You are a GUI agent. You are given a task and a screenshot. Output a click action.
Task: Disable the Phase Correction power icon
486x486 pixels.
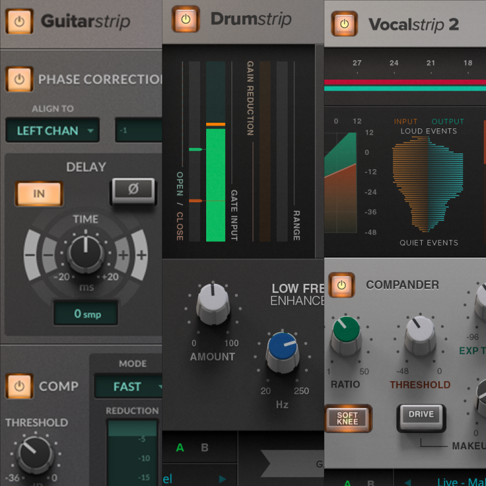click(19, 79)
